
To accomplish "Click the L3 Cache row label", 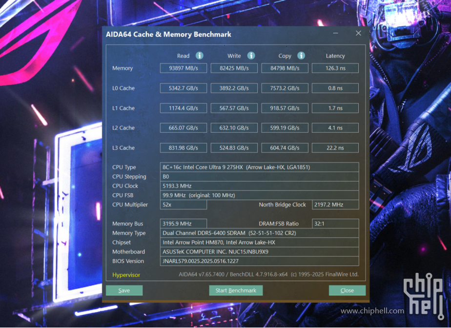I will tap(123, 148).
